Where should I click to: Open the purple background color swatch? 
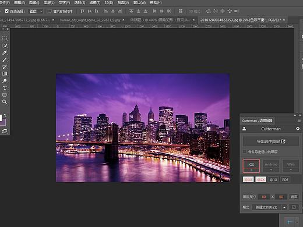coord(3,123)
